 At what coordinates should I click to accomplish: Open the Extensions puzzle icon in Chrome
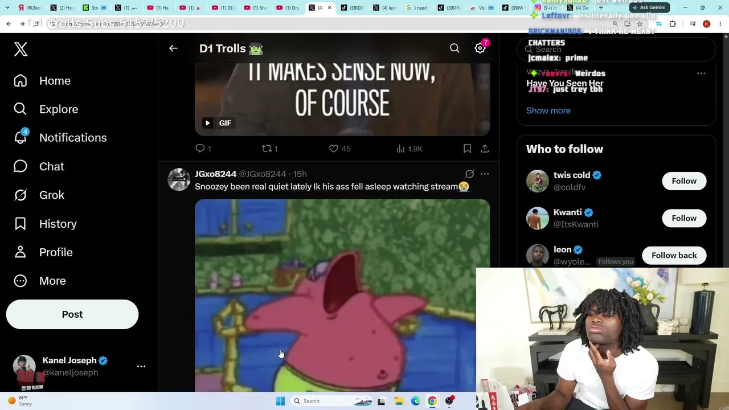pos(673,24)
